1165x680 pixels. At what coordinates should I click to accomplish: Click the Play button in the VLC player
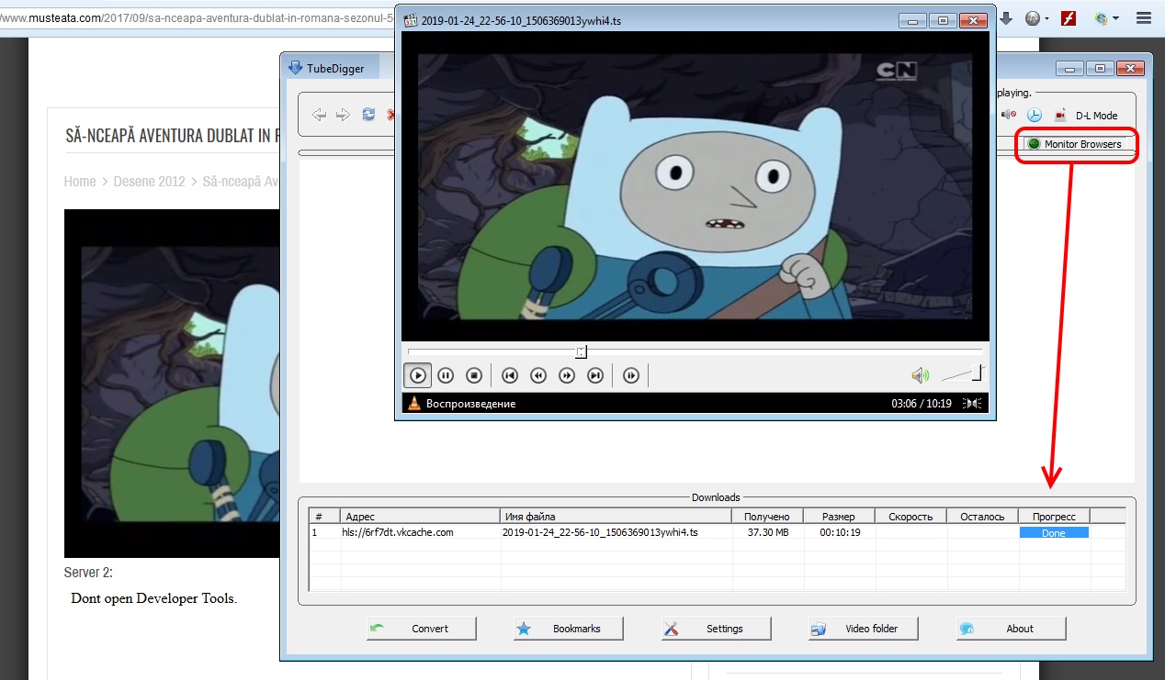click(417, 374)
